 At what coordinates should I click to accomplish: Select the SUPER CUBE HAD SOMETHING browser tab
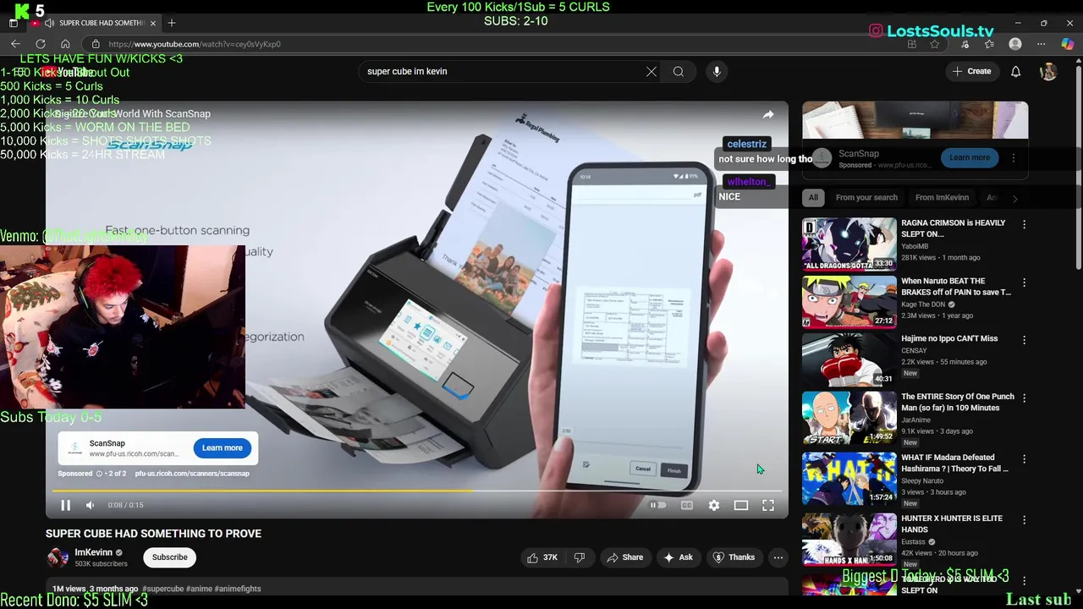102,23
